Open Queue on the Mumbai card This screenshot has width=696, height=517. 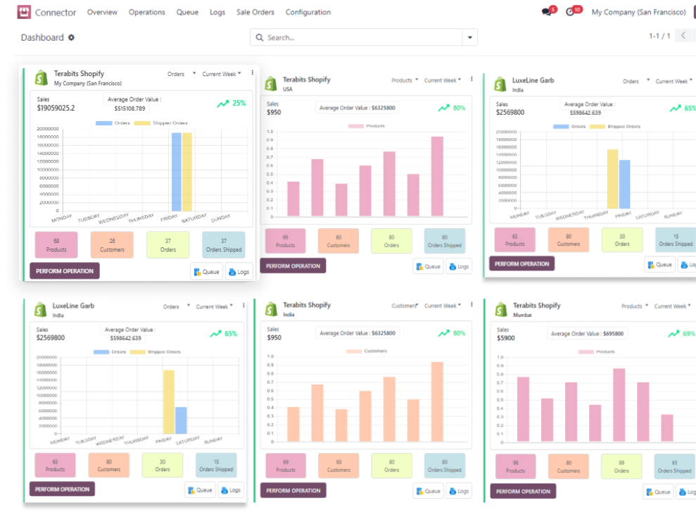tap(658, 492)
